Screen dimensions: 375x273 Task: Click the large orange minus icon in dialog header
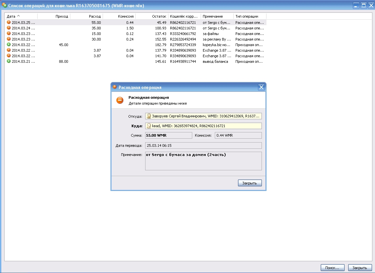tap(120, 100)
